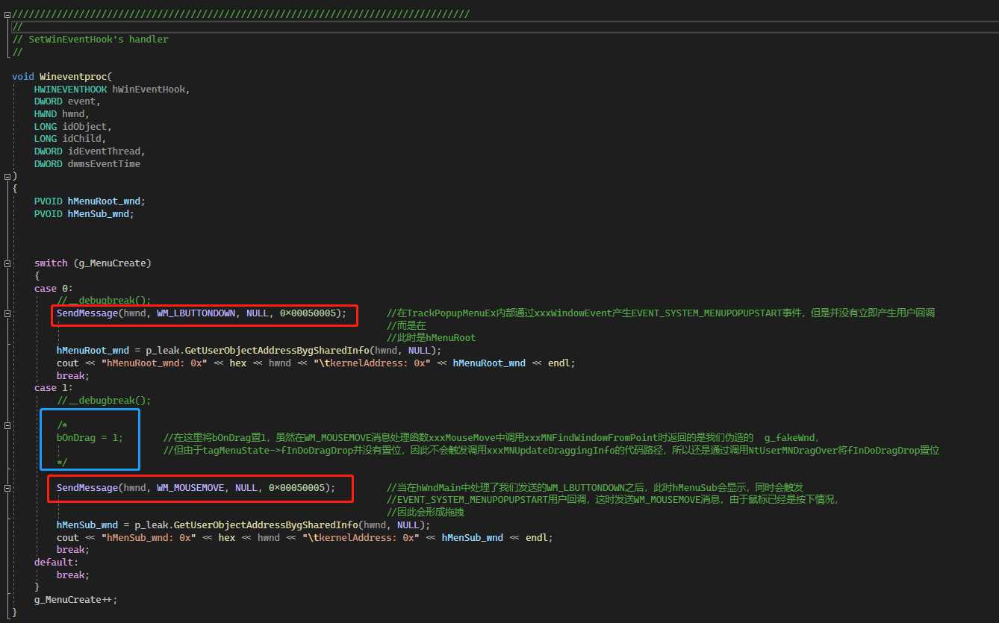Click the "LONG idObject," parameter
This screenshot has height=623, width=999.
click(73, 126)
